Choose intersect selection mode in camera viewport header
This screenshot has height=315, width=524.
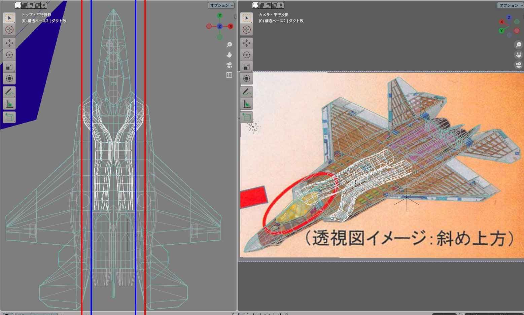click(x=281, y=5)
